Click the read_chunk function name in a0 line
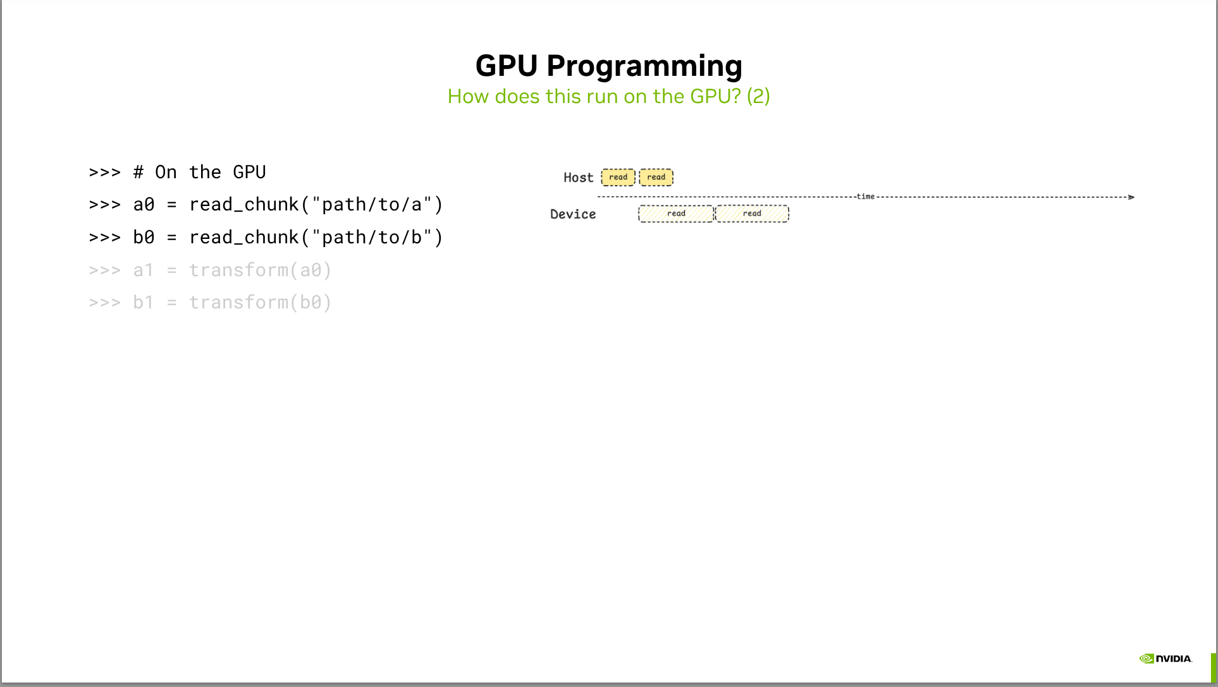The height and width of the screenshot is (687, 1218). 244,205
